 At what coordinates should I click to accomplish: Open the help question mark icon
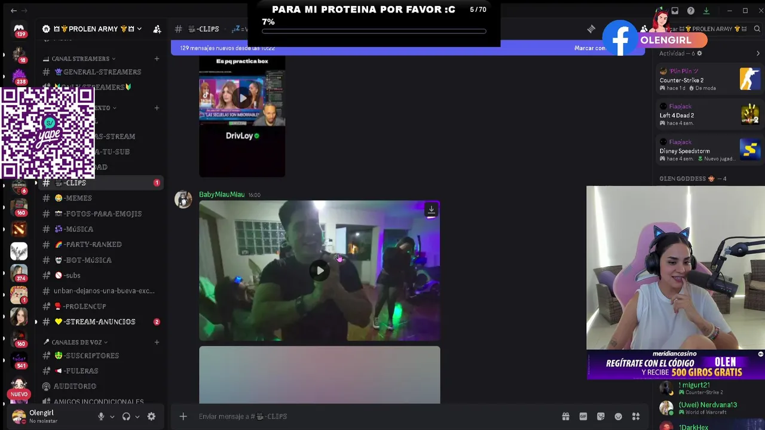coord(690,11)
